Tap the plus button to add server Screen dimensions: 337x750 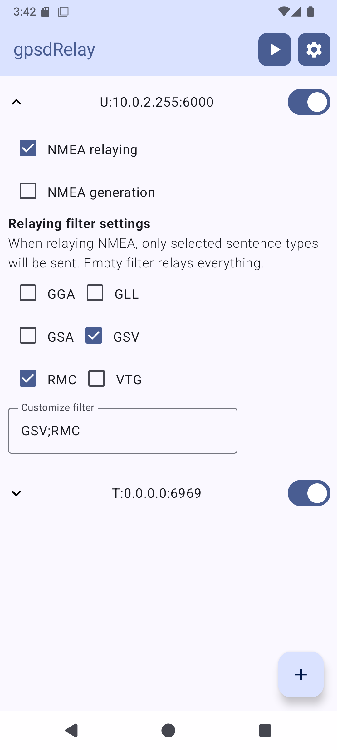coord(301,674)
